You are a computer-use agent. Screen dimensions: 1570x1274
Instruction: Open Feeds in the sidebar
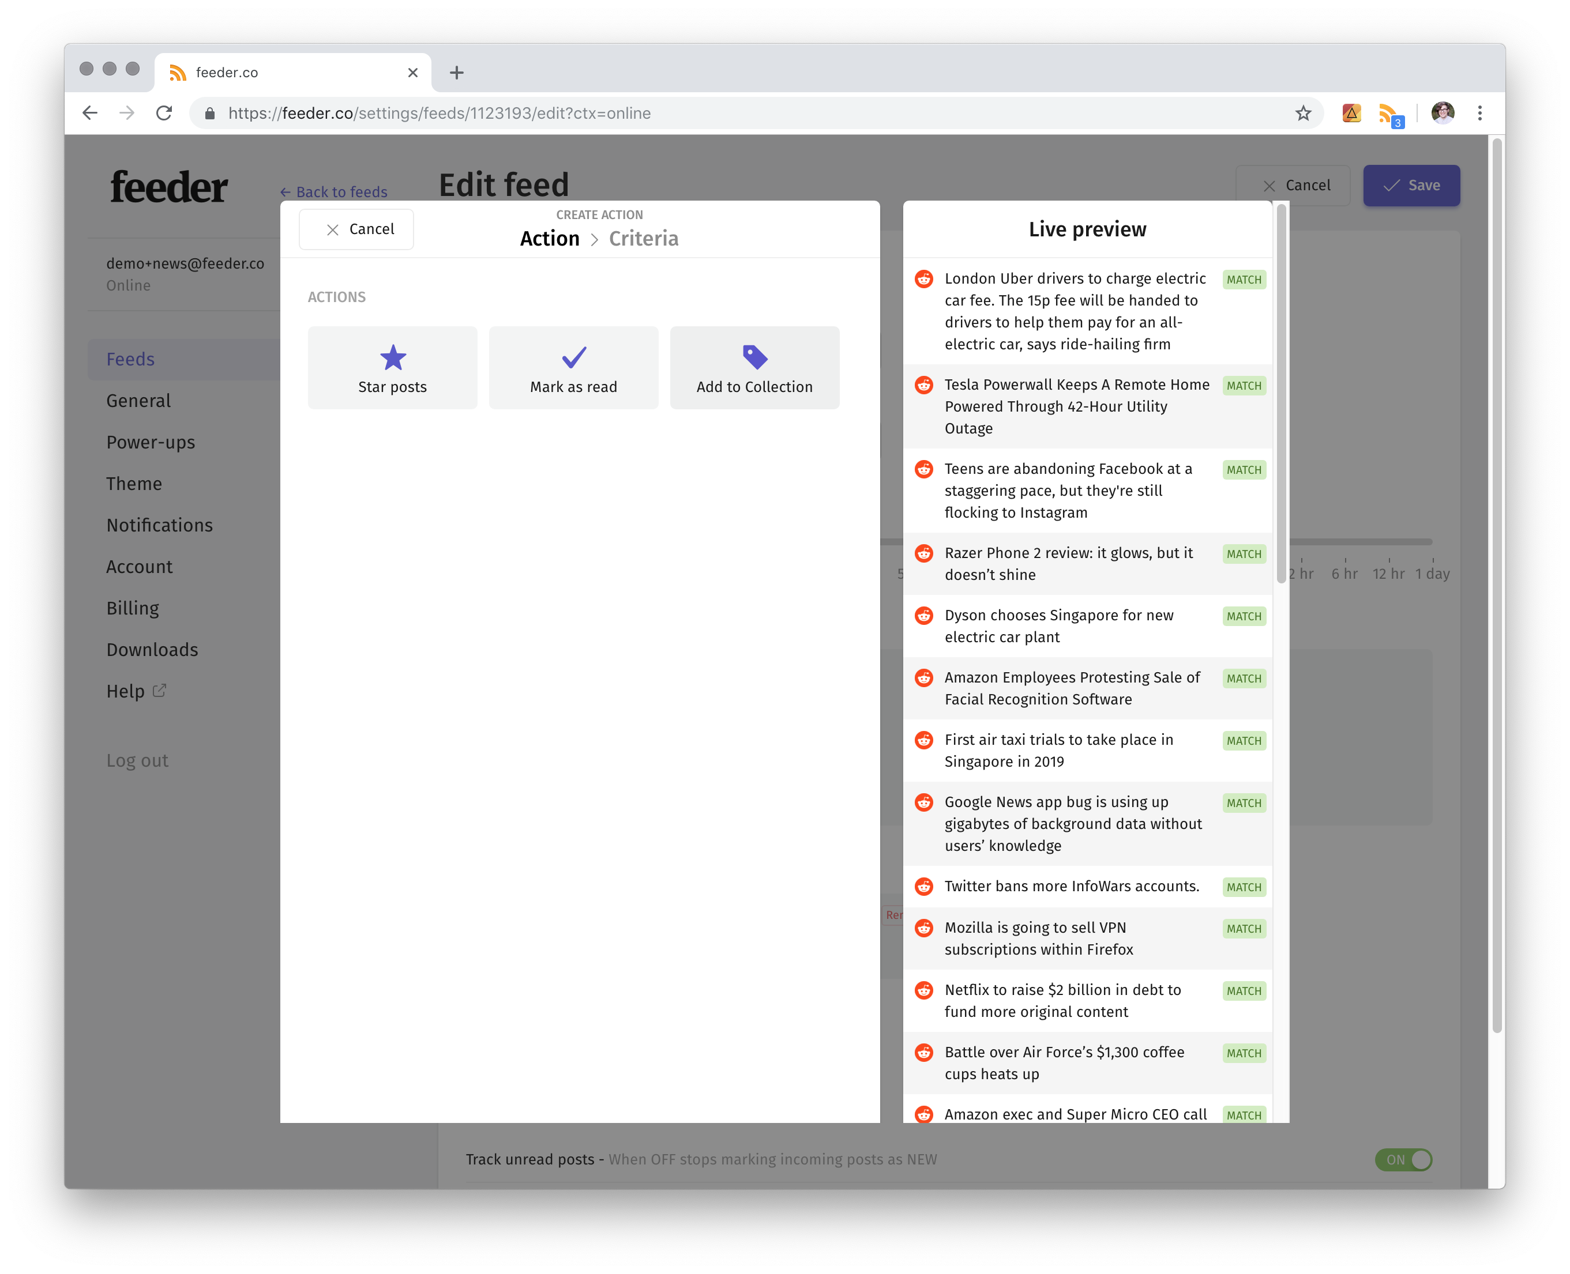point(183,360)
